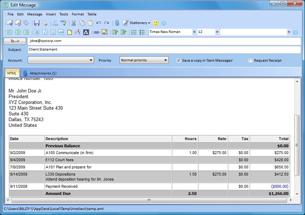
Task: Check the Request Receipt option
Action: (x=250, y=60)
